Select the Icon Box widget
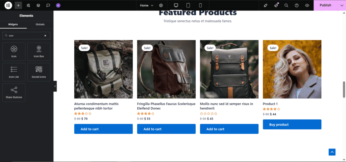Viewport: 346px width, 162px height. [x=39, y=52]
